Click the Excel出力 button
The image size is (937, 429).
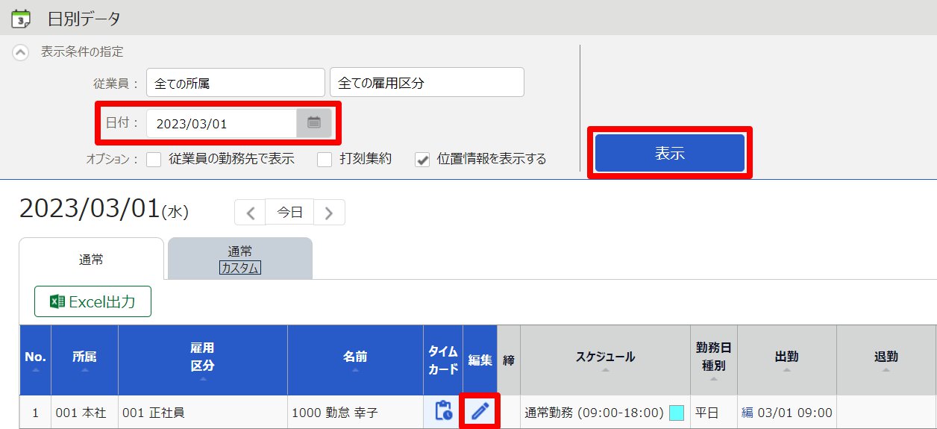click(x=93, y=301)
